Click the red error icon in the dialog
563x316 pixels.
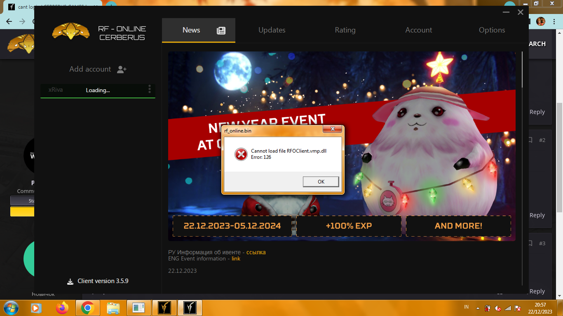tap(241, 154)
